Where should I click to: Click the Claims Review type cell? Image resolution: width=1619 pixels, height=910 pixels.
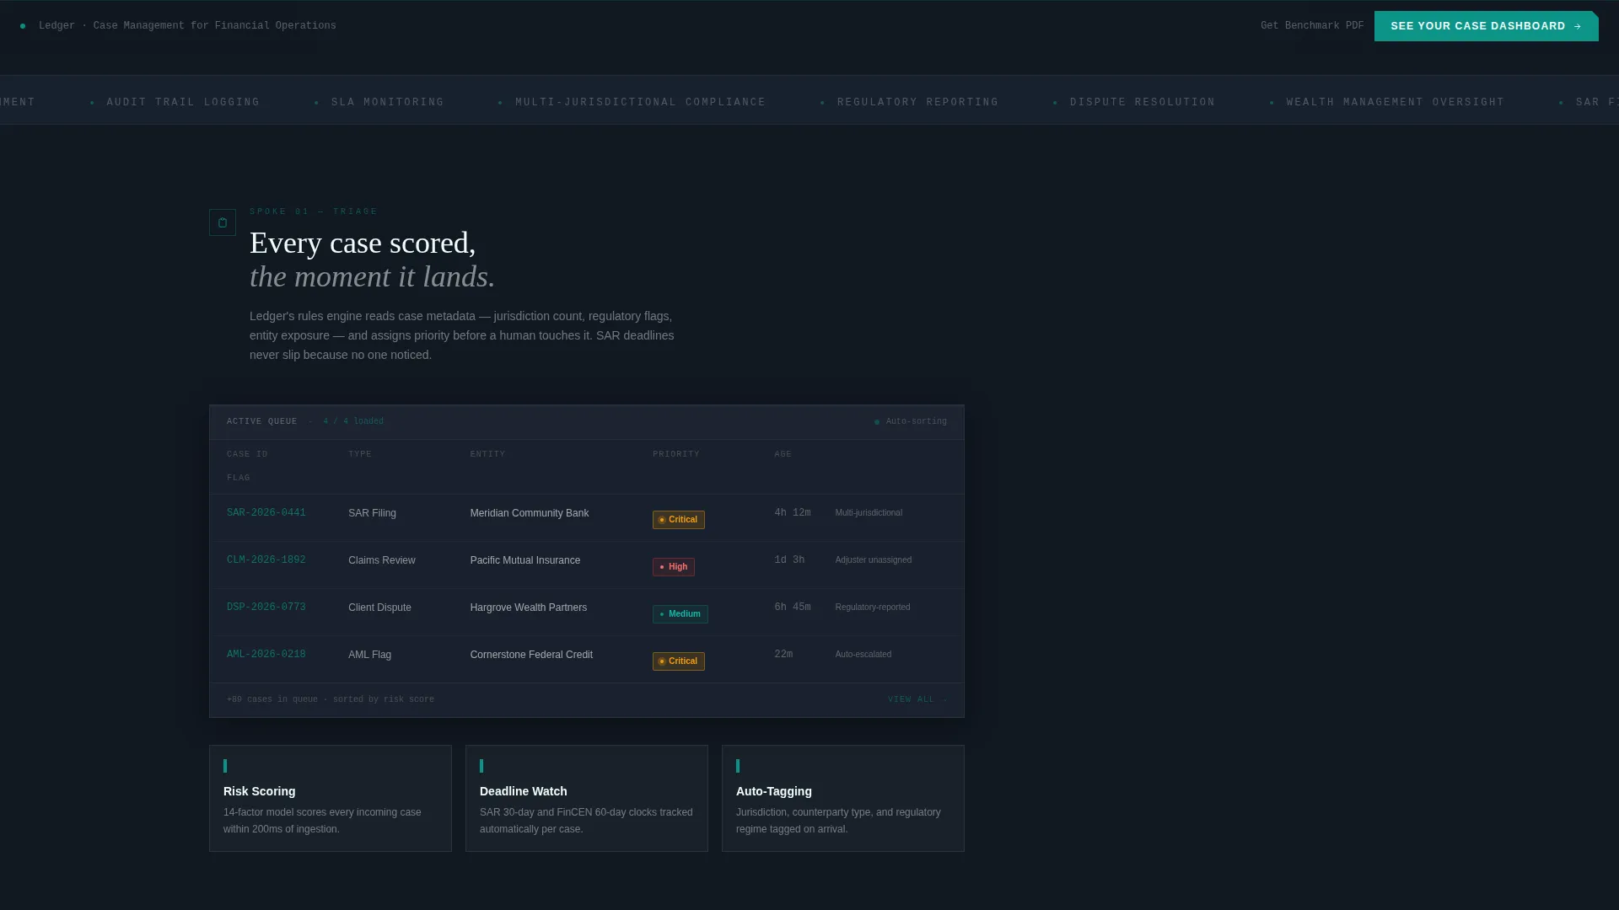coord(382,560)
